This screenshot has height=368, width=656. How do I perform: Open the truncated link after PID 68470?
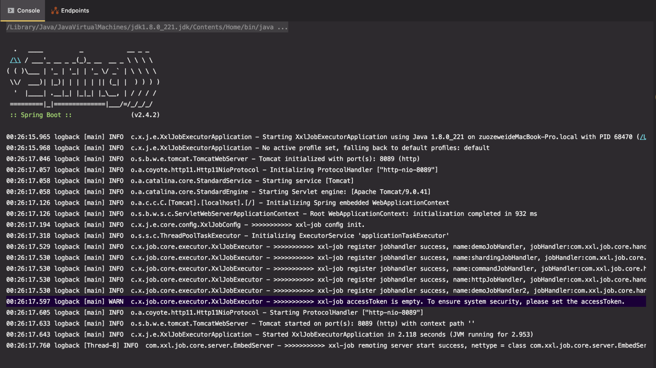643,137
